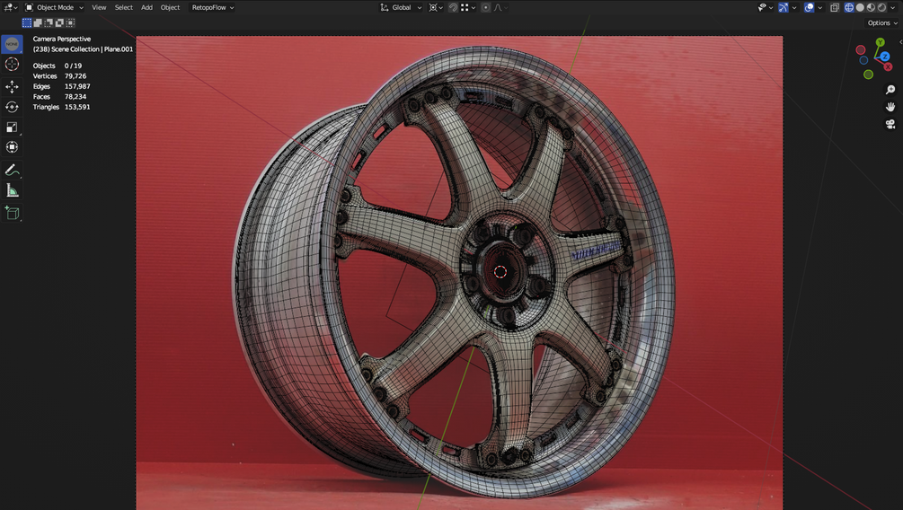The image size is (903, 510).
Task: Toggle the camera view icon
Action: coord(890,124)
